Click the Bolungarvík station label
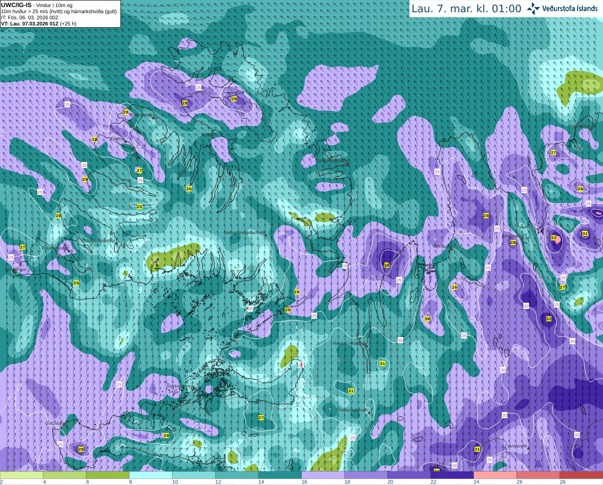 pyautogui.click(x=141, y=115)
